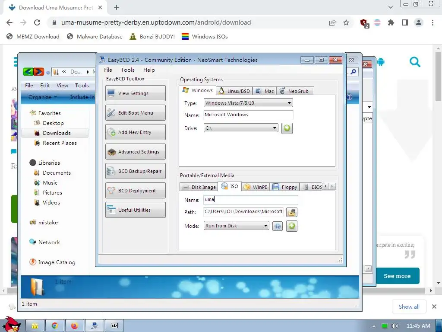
Task: Open Chrome three-dot menu
Action: (x=433, y=22)
